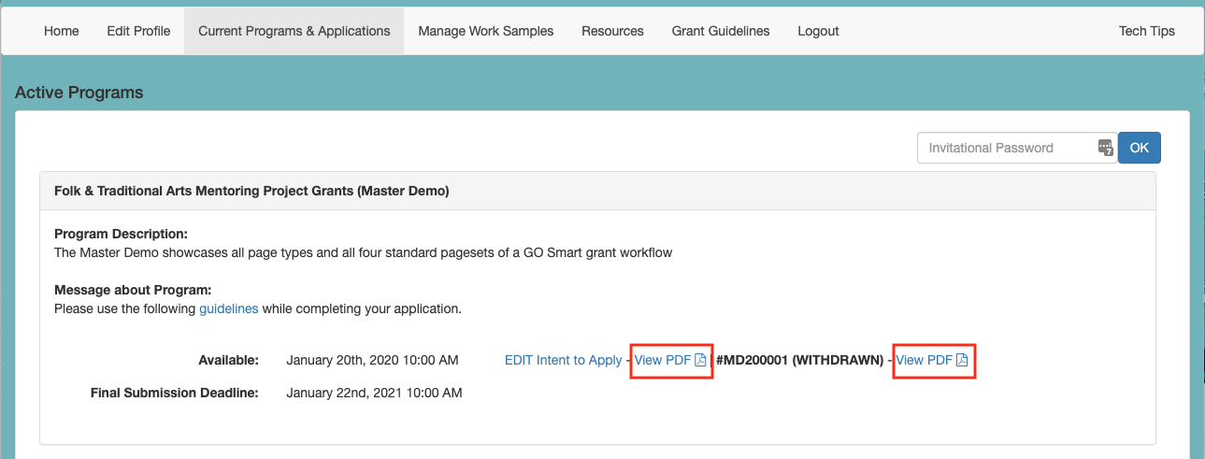This screenshot has height=459, width=1205.
Task: Select Current Programs & Applications tab
Action: pos(294,31)
